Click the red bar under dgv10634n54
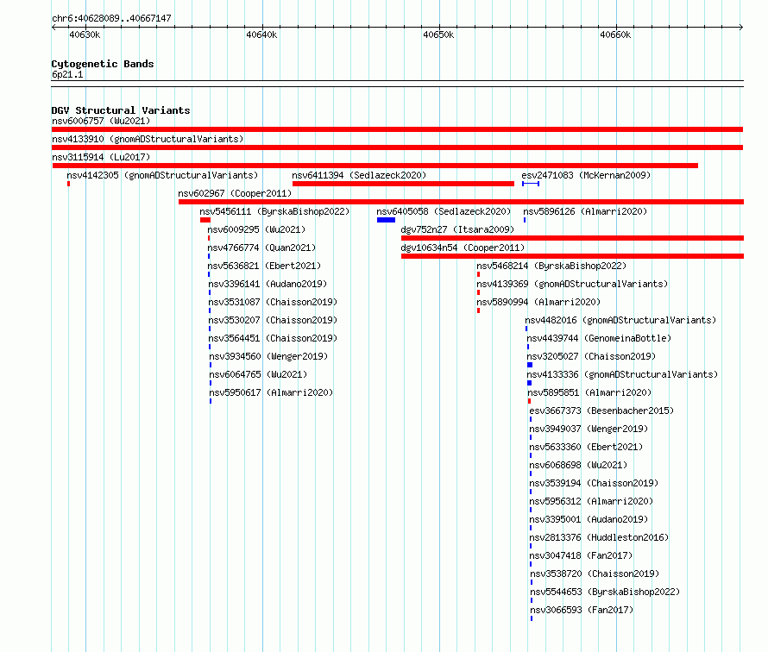Screen dimensions: 768x652 coord(572,256)
